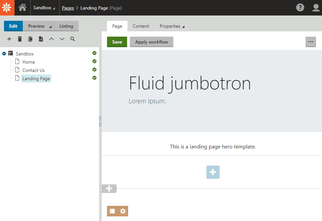Viewport: 322px width, 221px height.
Task: Open the help question mark icon
Action: (300, 8)
